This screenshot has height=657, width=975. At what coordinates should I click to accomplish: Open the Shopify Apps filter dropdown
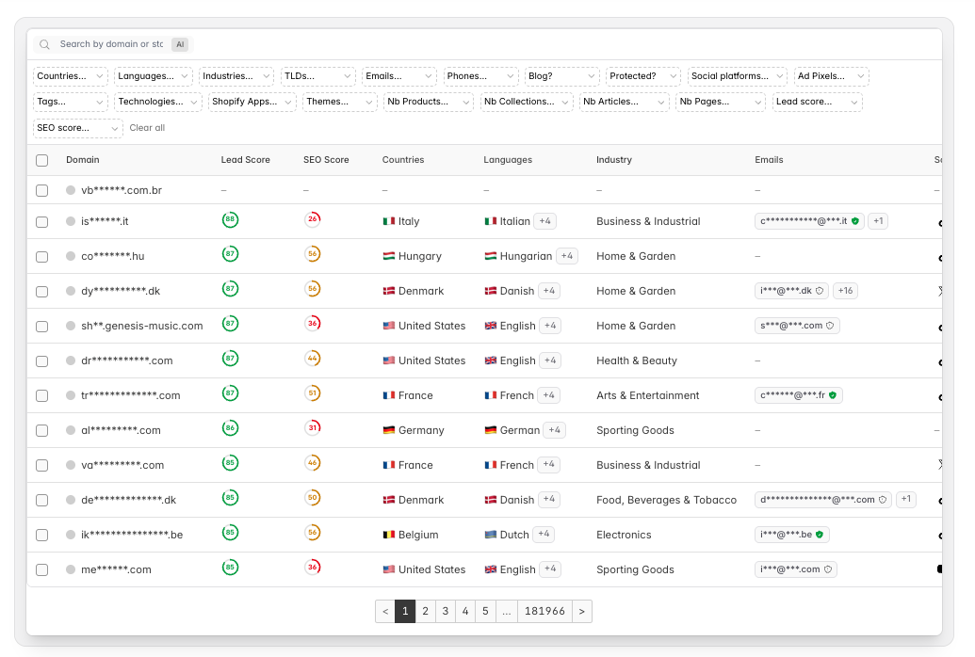coord(252,101)
